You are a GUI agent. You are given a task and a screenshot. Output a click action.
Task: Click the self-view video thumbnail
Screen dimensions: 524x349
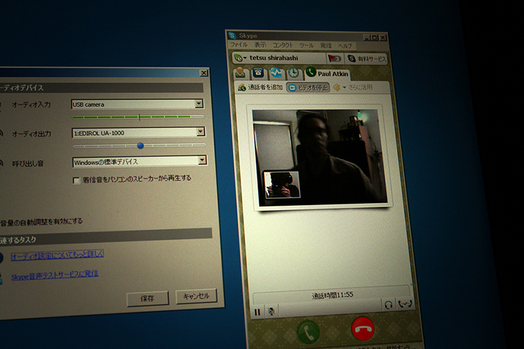point(282,185)
